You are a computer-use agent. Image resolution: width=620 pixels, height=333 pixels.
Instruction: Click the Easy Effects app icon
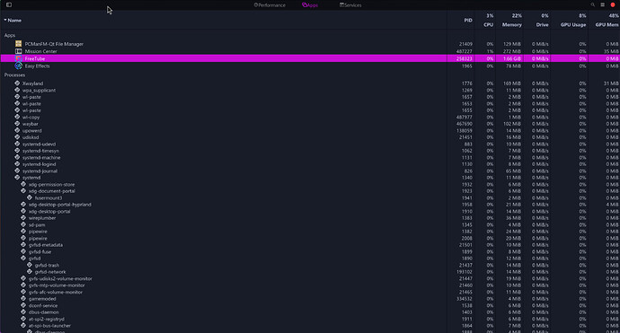18,66
